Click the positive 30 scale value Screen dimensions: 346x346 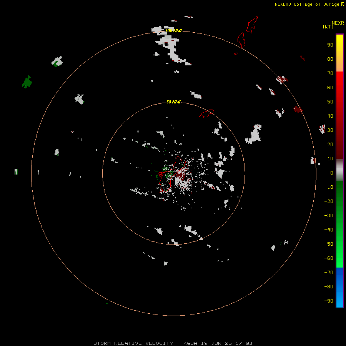(330, 130)
